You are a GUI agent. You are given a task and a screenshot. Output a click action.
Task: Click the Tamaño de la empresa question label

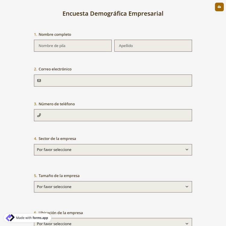point(59,176)
